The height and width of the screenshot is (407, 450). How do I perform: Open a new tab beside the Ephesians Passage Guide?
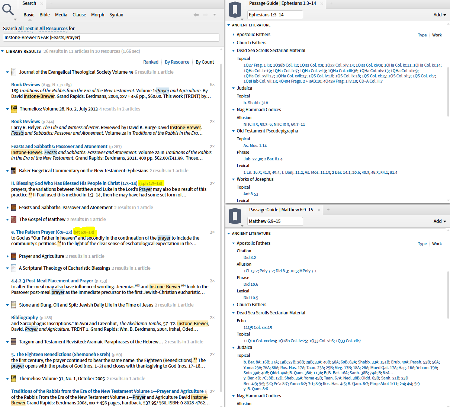point(331,3)
